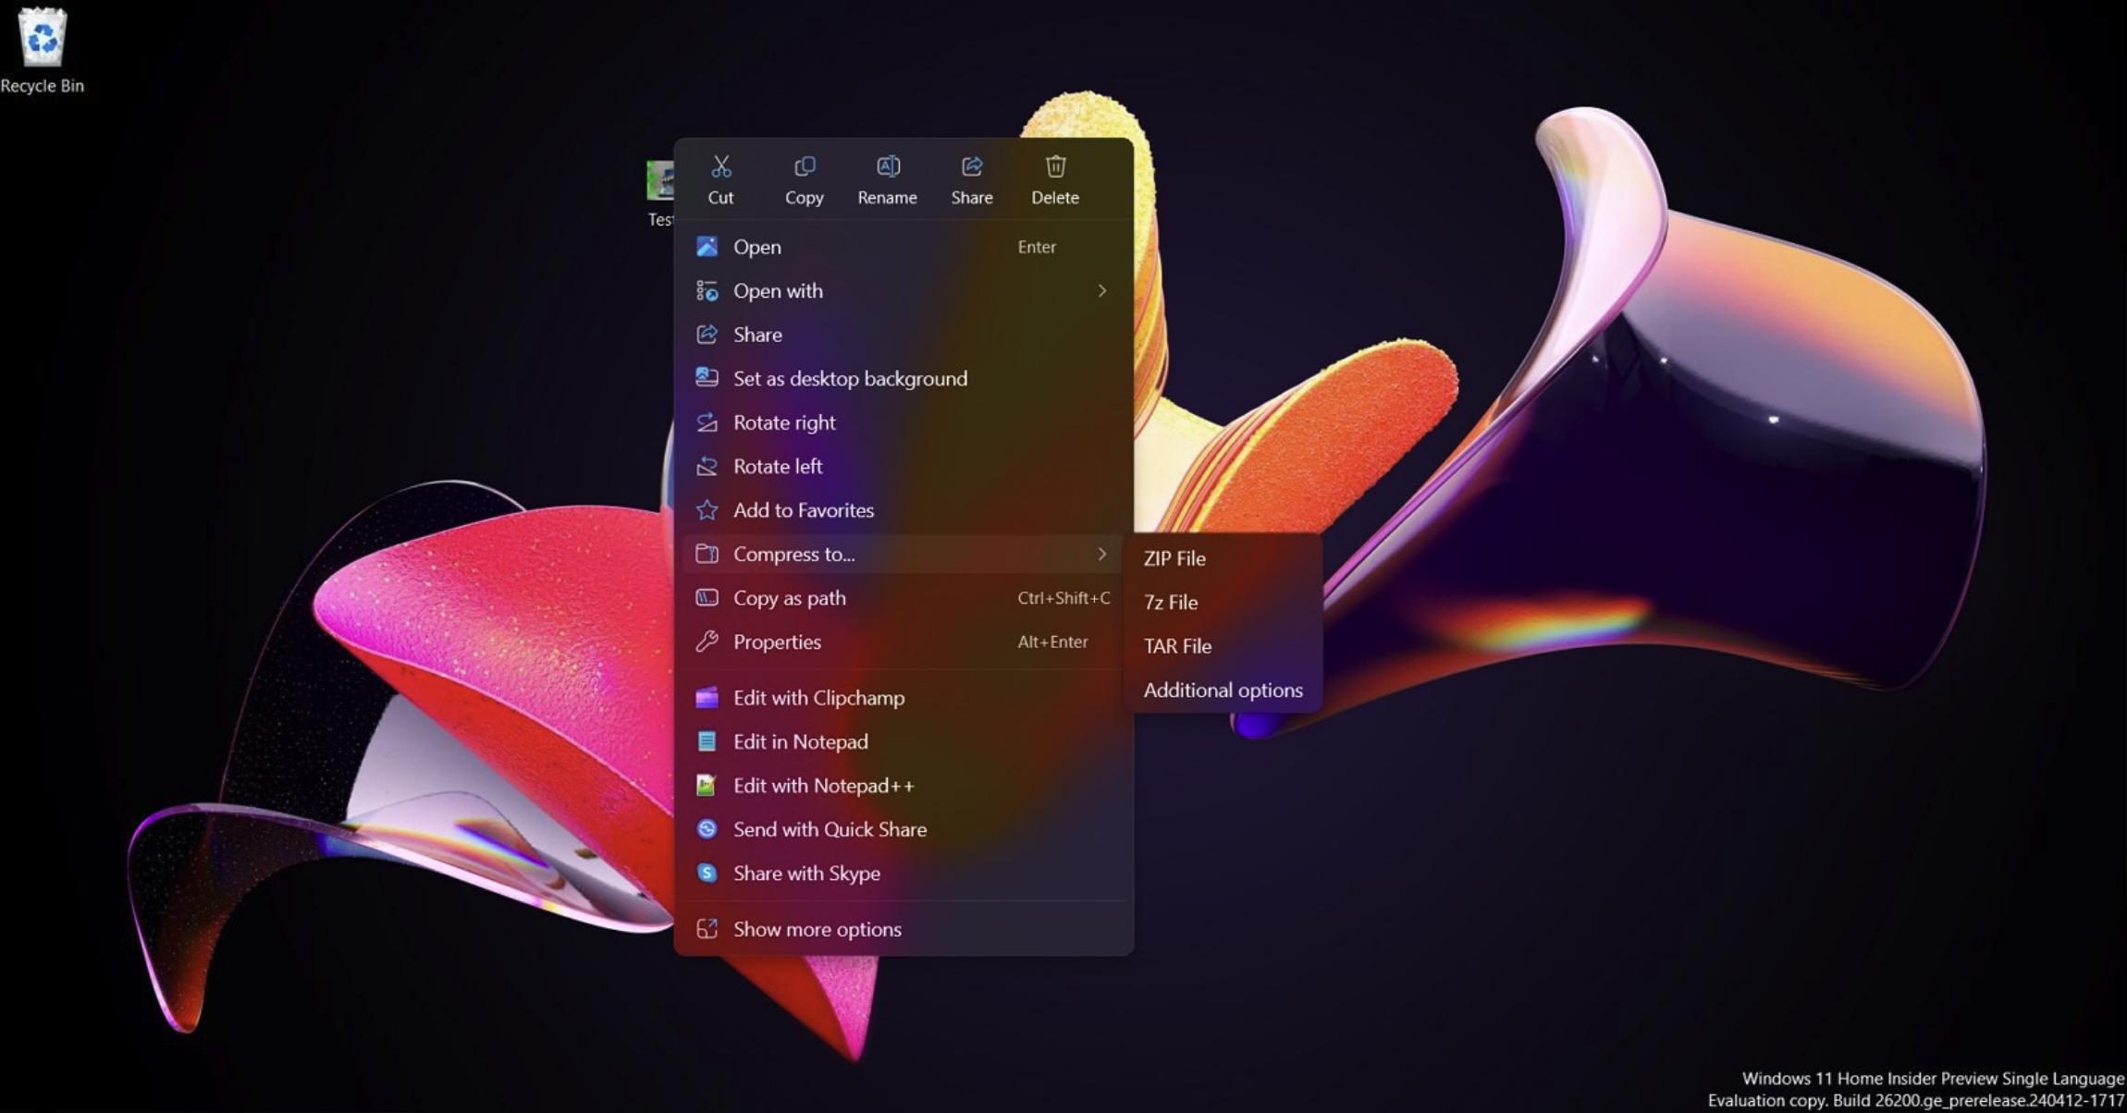
Task: Click the Copy icon in context menu
Action: click(x=804, y=167)
